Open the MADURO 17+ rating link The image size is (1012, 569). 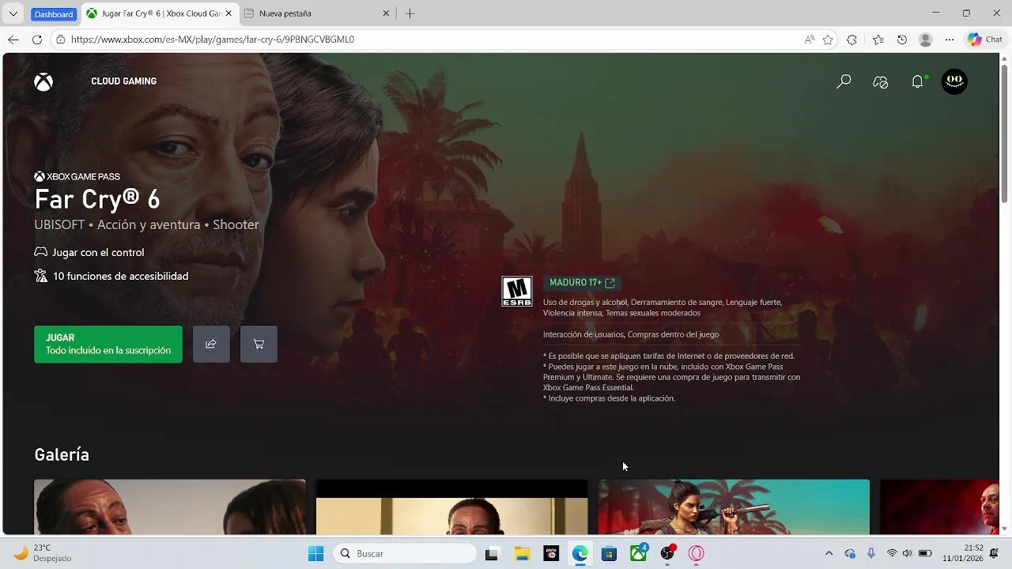pyautogui.click(x=582, y=283)
